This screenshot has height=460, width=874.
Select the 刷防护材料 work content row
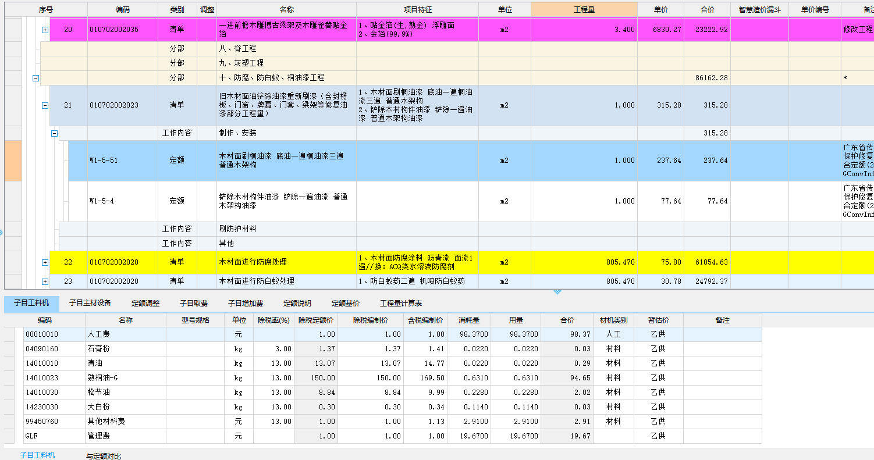pos(467,229)
